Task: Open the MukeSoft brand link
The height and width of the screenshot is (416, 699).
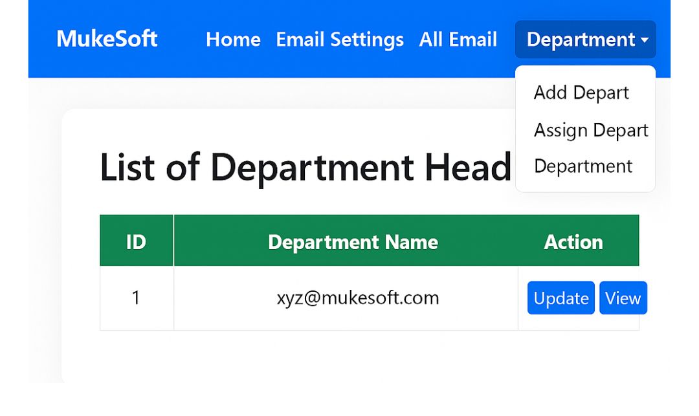Action: click(107, 39)
